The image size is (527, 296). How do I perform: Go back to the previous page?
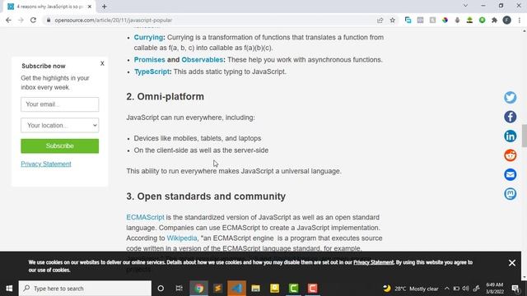click(8, 20)
